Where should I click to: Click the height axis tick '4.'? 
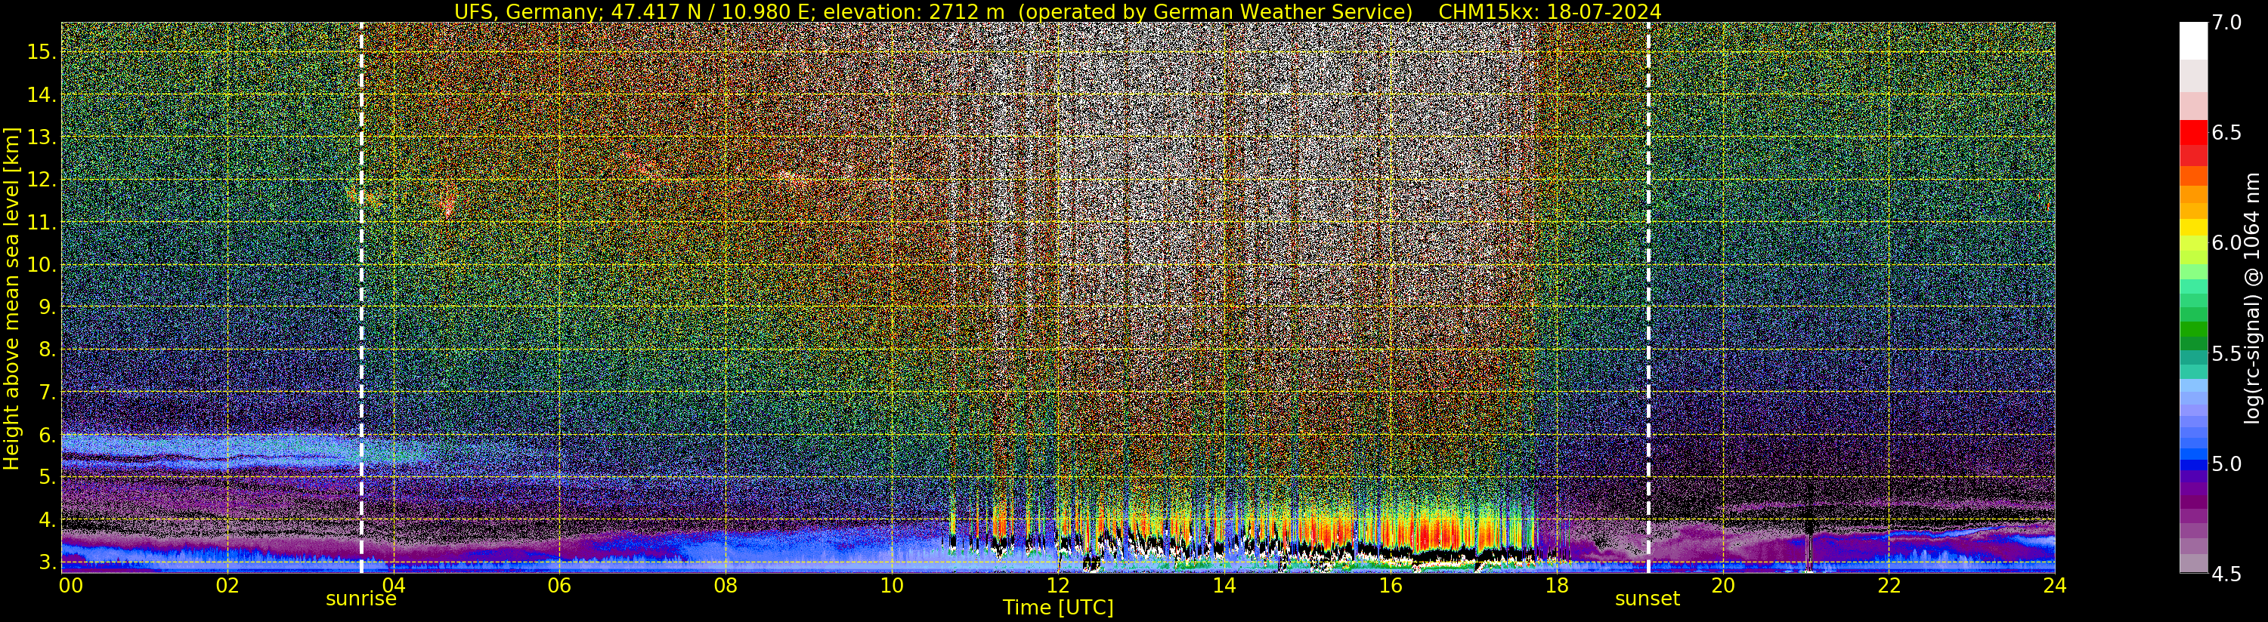(47, 519)
